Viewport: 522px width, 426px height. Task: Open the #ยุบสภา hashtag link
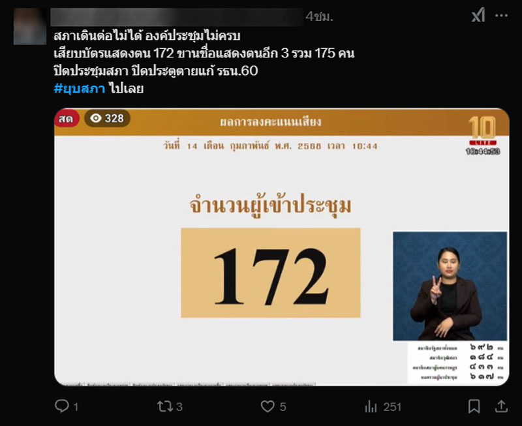(x=80, y=88)
